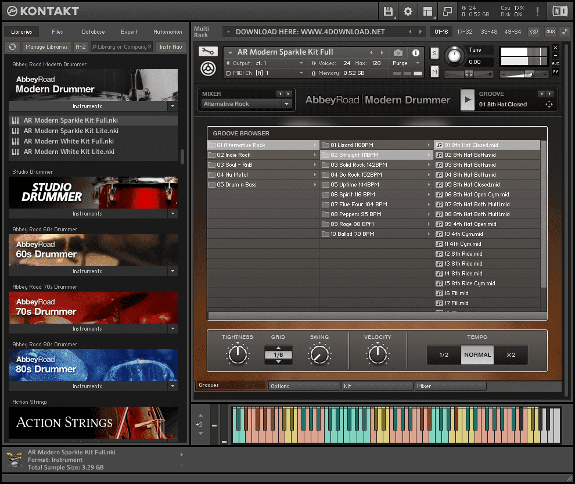Screen dimensions: 575x484
Task: Toggle the PV button on instrument
Action: click(556, 71)
